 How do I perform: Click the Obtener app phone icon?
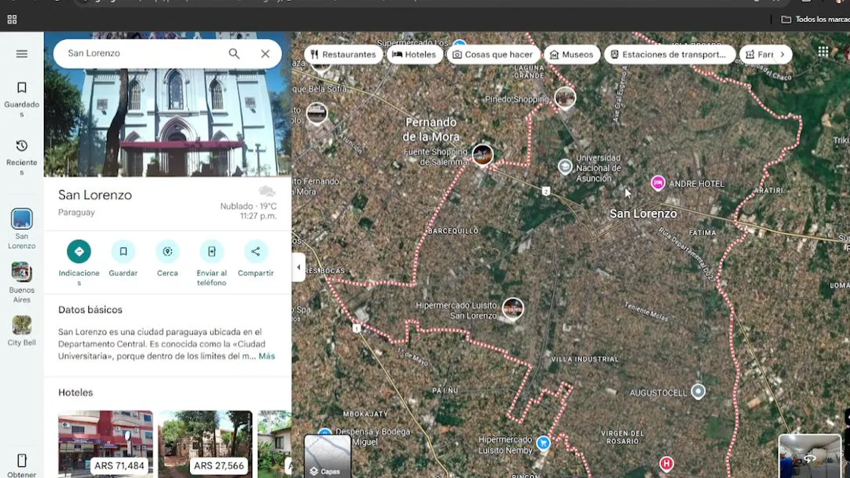pyautogui.click(x=22, y=460)
